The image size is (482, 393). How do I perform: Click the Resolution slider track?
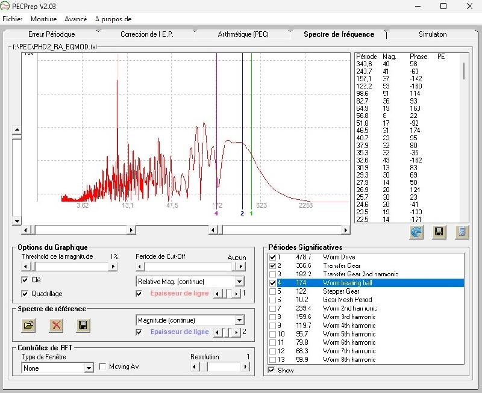pyautogui.click(x=219, y=367)
